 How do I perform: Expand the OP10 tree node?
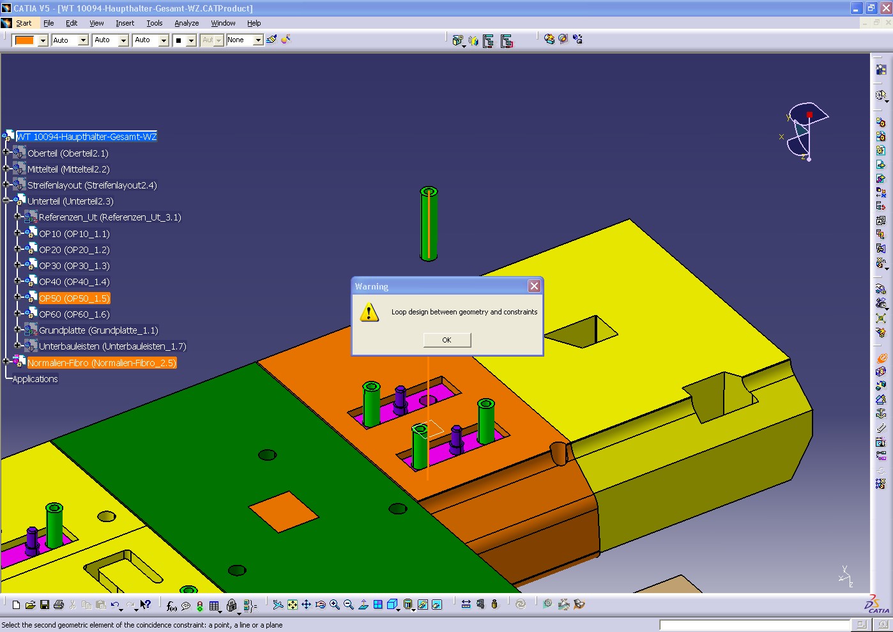pos(18,233)
